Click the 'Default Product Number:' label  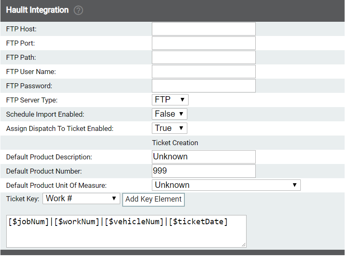[44, 171]
